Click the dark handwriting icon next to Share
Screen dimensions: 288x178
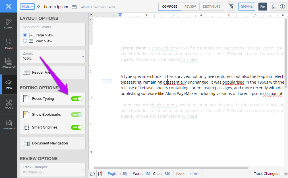coord(263,7)
